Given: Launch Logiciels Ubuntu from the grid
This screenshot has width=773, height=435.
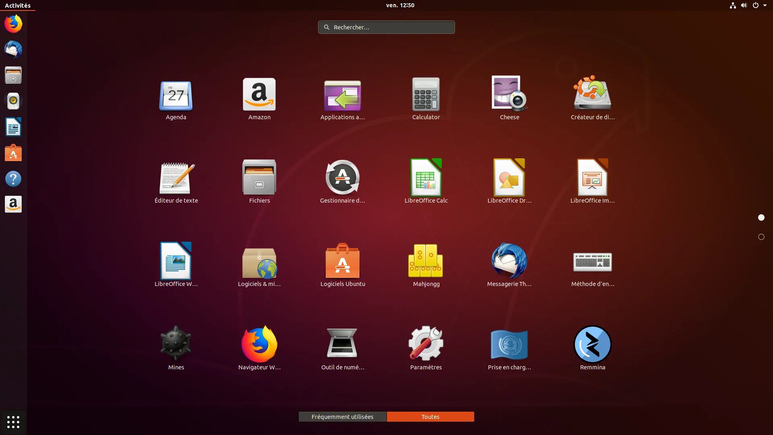Looking at the screenshot, I should click(343, 261).
